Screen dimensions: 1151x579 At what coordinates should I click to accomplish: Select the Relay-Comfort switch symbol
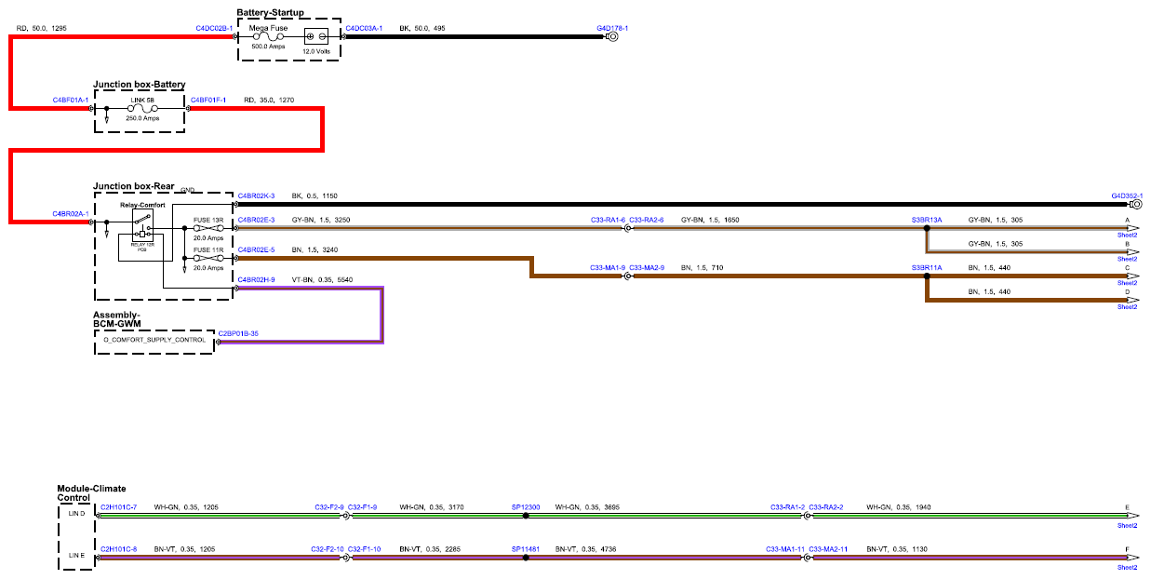point(143,223)
